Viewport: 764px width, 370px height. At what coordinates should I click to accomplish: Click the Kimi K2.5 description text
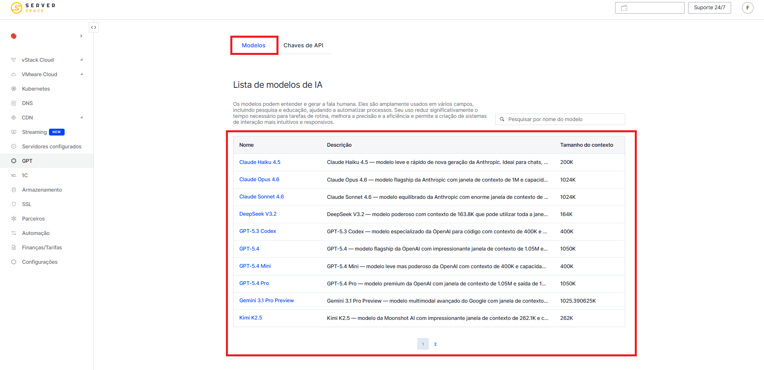pos(438,318)
